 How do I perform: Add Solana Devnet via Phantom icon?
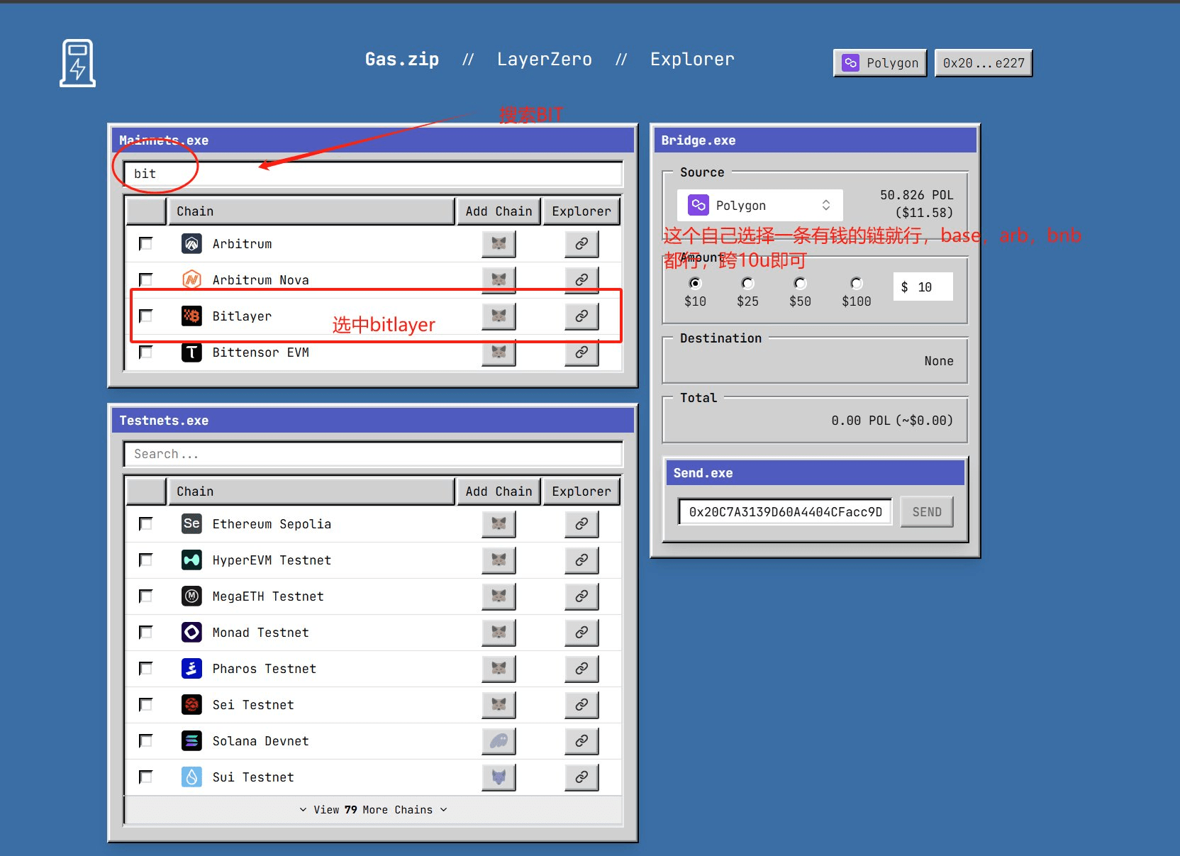(x=499, y=741)
